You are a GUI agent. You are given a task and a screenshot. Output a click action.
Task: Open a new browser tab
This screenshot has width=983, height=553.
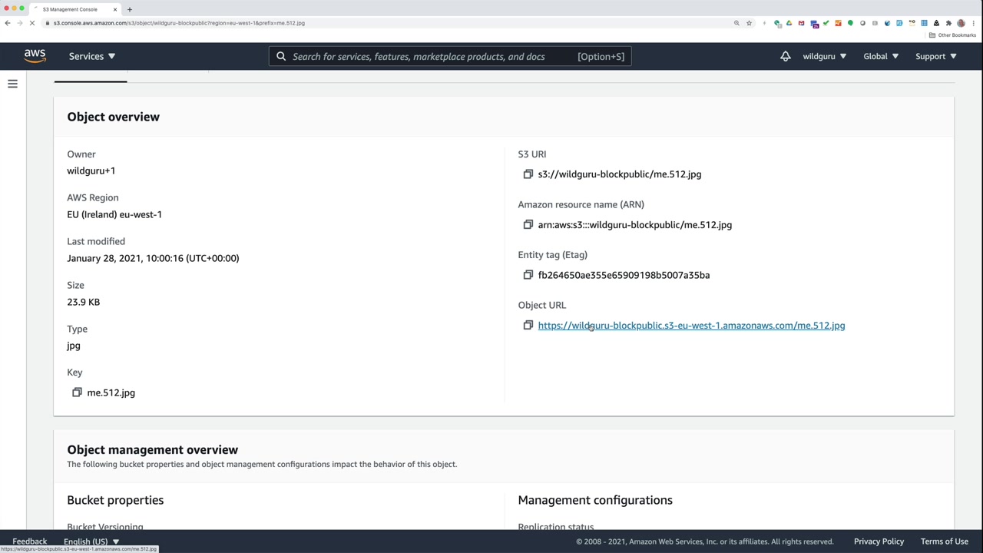(x=129, y=9)
